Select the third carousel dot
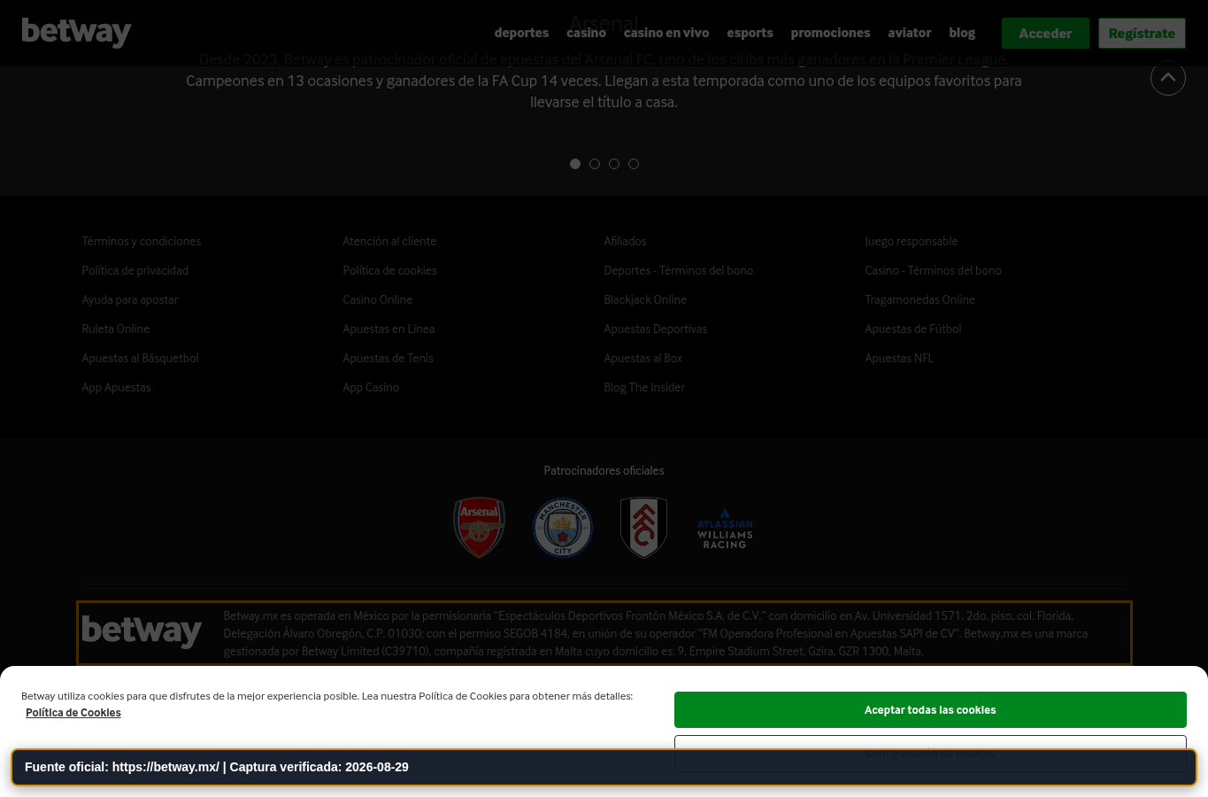Viewport: 1208px width, 797px height. coord(614,164)
